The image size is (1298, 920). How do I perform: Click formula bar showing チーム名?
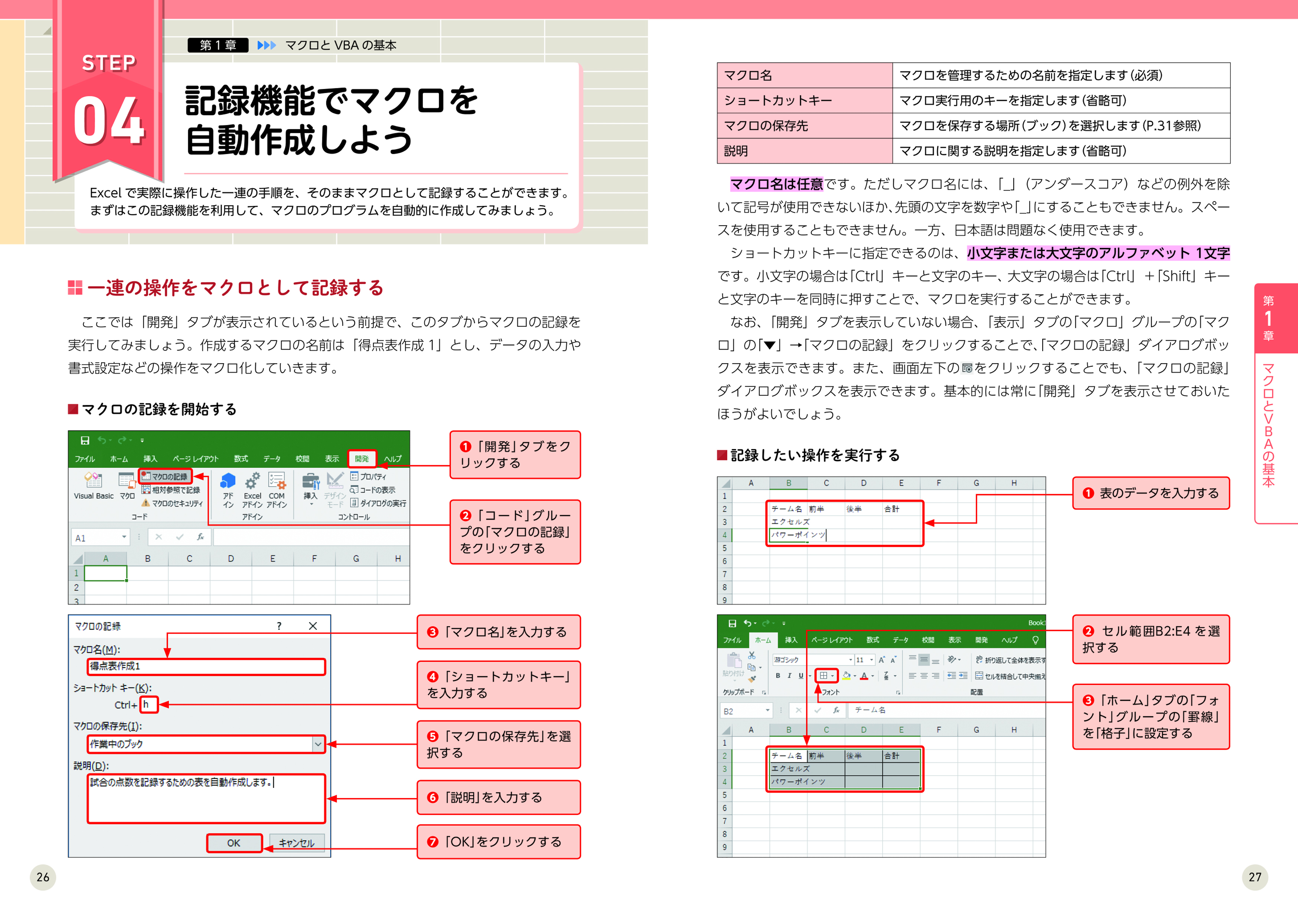pyautogui.click(x=946, y=710)
